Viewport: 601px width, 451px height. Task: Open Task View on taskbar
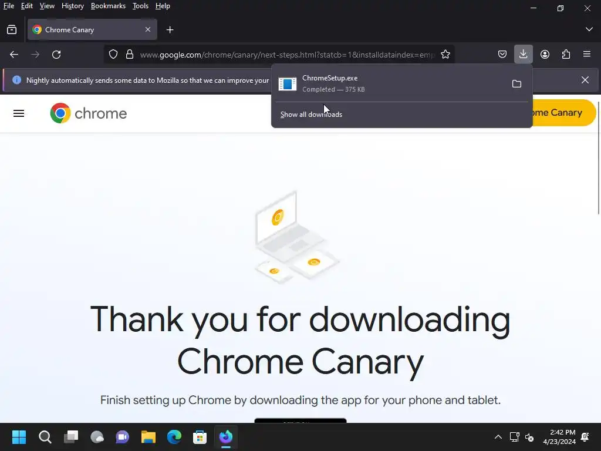click(x=71, y=437)
